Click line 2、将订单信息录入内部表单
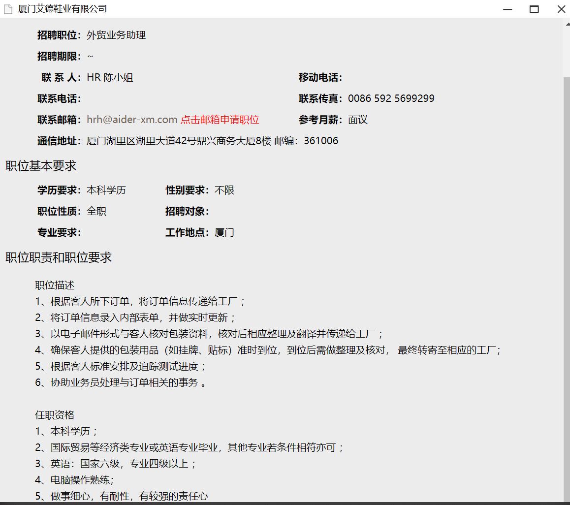The height and width of the screenshot is (505, 570). click(135, 318)
